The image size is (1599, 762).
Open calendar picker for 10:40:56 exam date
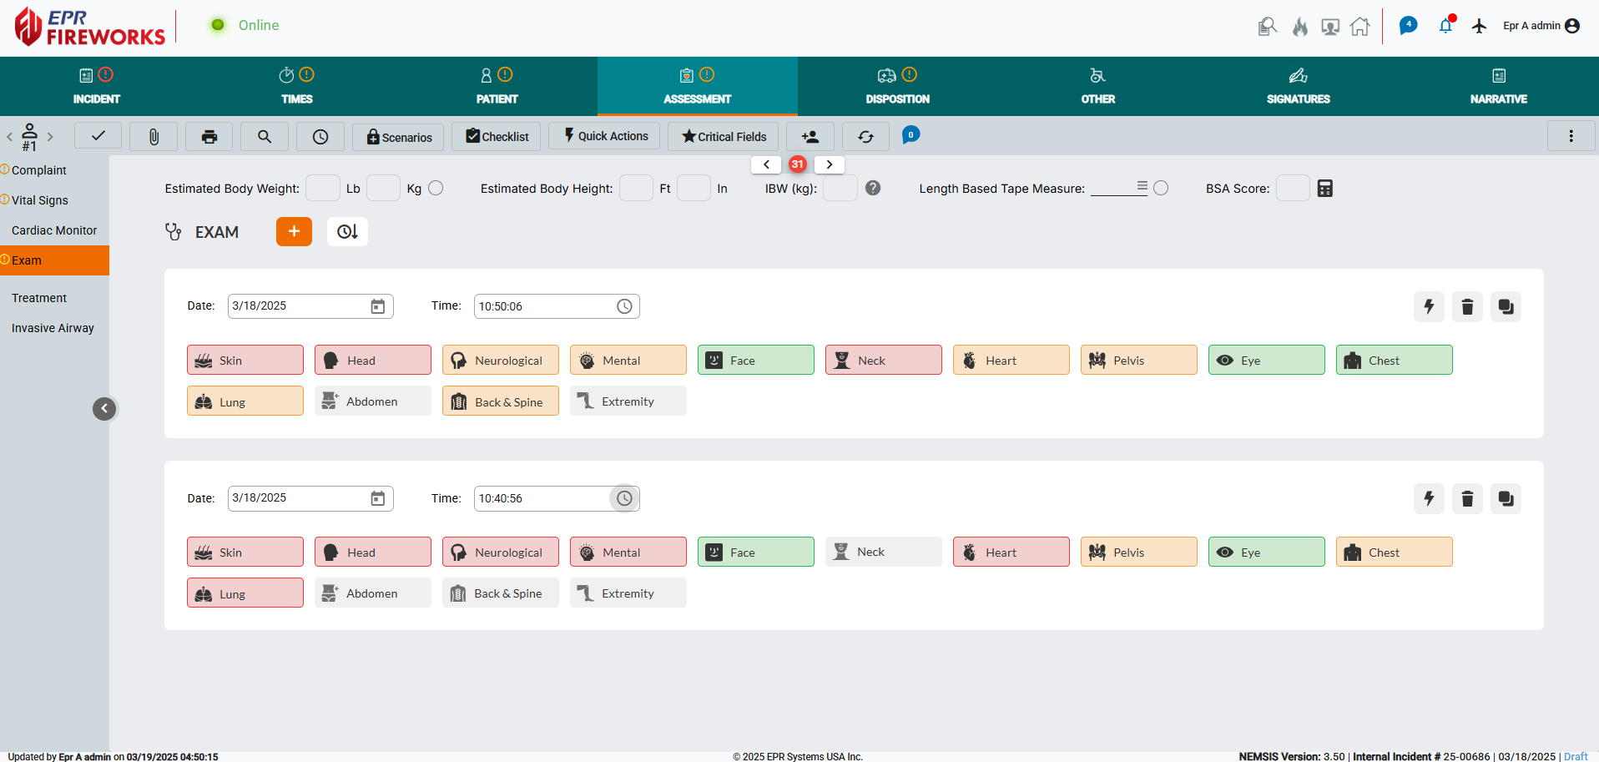pos(378,498)
